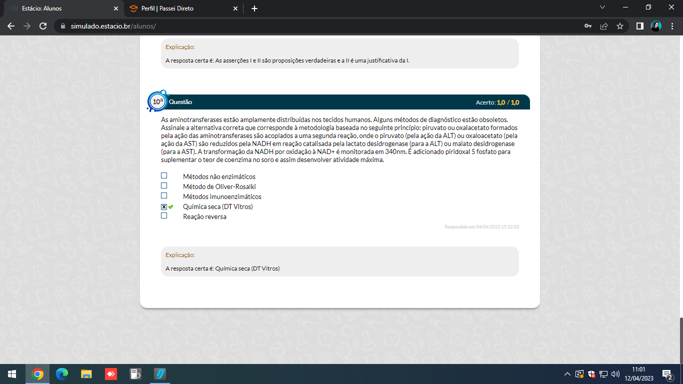The height and width of the screenshot is (384, 683).
Task: Open the saved passwords key icon
Action: 588,26
